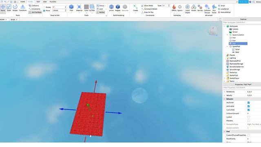Insert a new Script from Advanced

click(x=221, y=6)
